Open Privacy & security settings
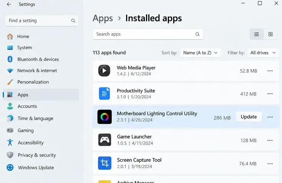Image resolution: width=282 pixels, height=183 pixels. pyautogui.click(x=41, y=155)
